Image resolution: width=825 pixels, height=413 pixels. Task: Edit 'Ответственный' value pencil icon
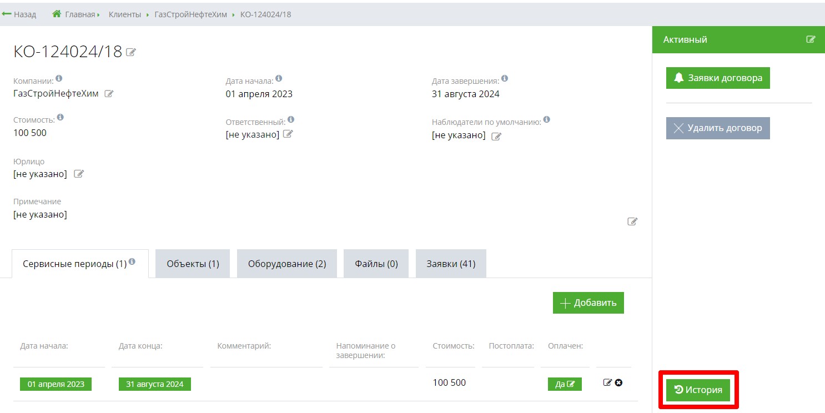click(288, 134)
